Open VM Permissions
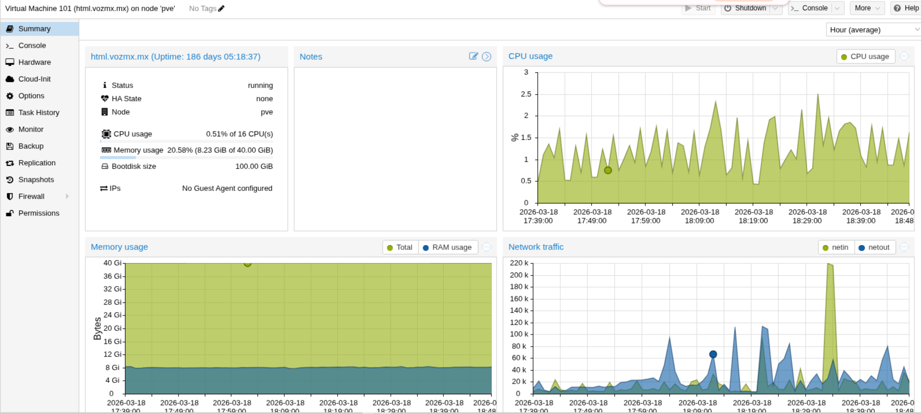The width and height of the screenshot is (921, 414). pos(39,213)
